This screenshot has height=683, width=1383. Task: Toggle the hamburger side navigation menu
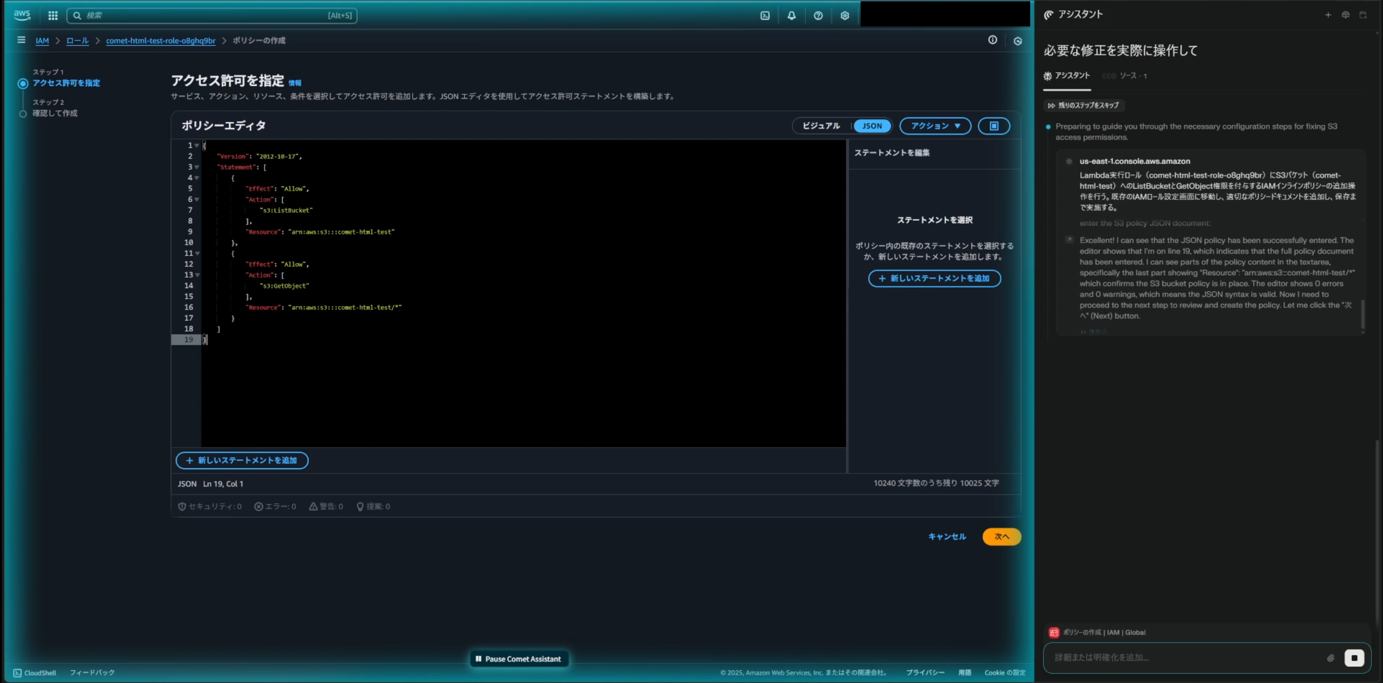pos(21,40)
